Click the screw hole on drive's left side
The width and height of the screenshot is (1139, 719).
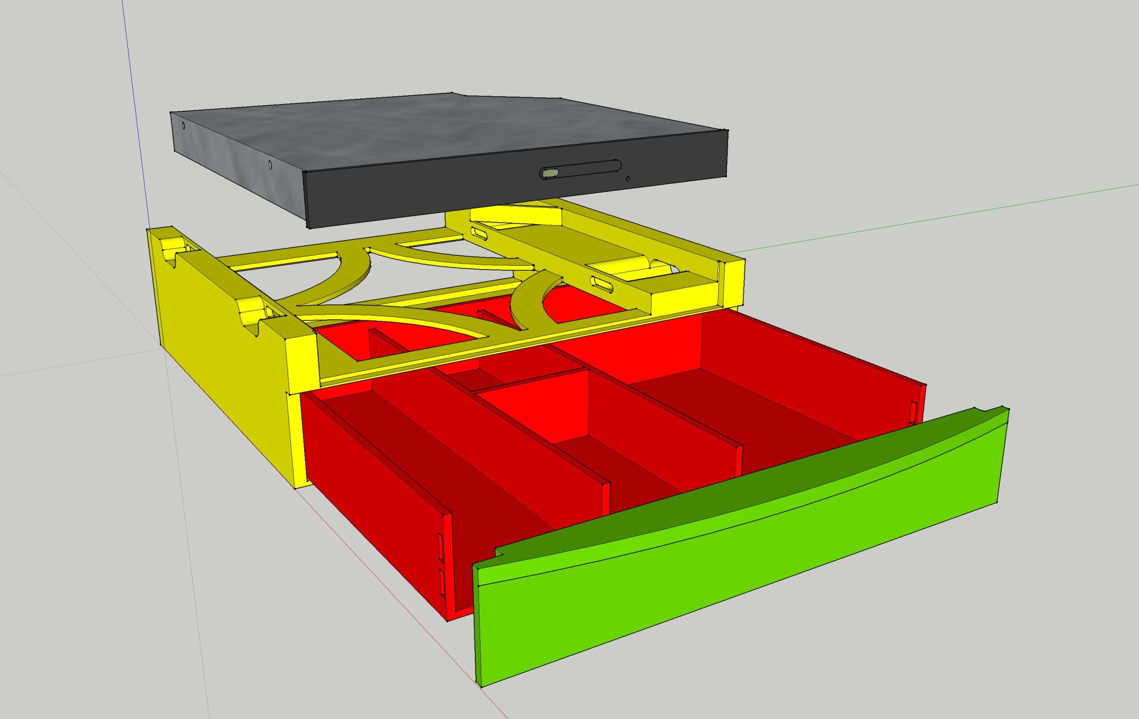(x=270, y=165)
